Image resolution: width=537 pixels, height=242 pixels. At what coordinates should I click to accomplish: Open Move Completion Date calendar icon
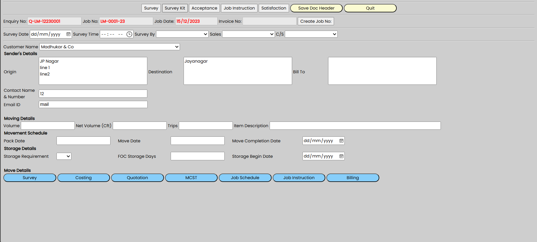coord(341,141)
